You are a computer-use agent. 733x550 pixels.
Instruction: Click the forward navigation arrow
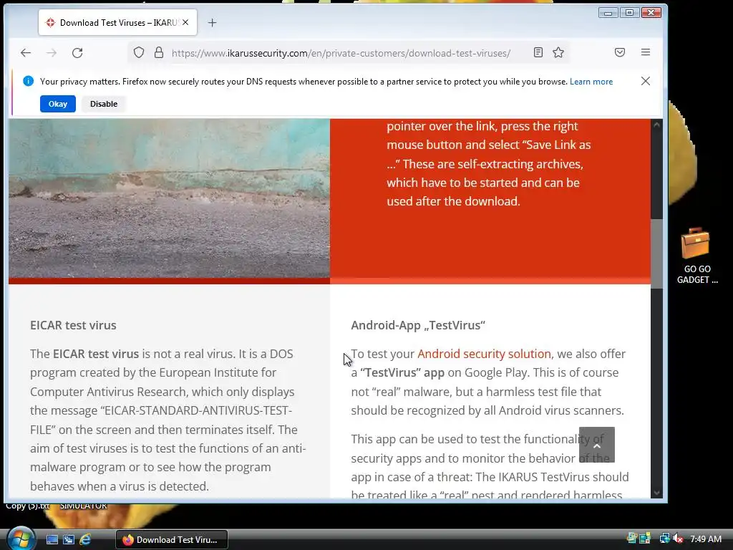click(52, 53)
